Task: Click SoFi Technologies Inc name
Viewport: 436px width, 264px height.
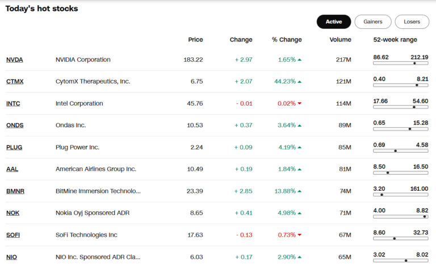Action: point(86,235)
